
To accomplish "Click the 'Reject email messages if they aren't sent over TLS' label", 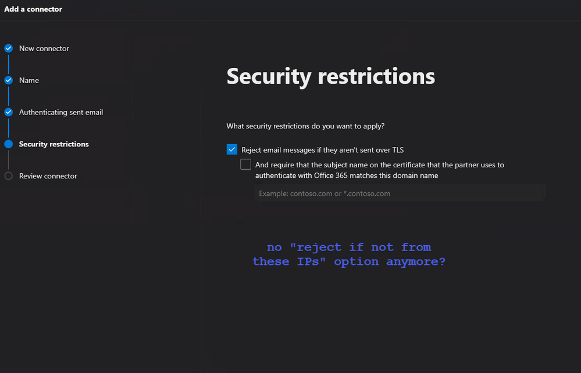I will pyautogui.click(x=322, y=150).
